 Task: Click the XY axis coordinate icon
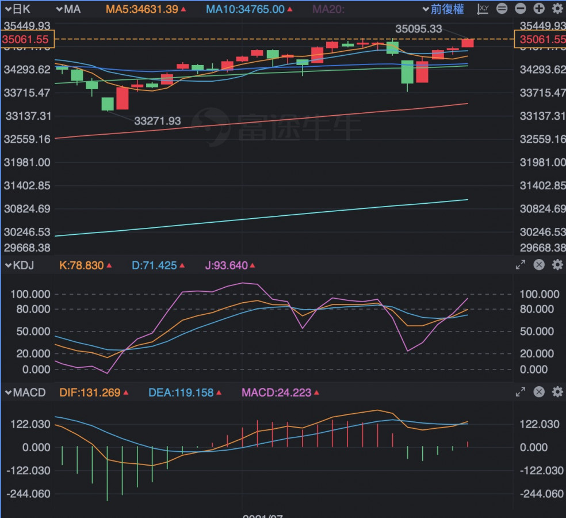pyautogui.click(x=483, y=9)
